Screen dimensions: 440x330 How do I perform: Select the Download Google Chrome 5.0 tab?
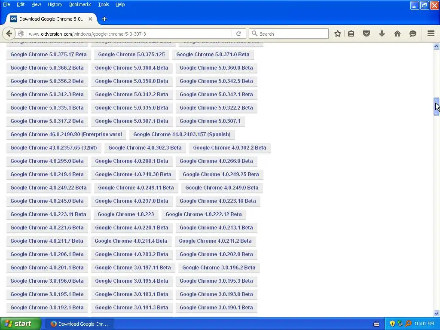pos(52,19)
